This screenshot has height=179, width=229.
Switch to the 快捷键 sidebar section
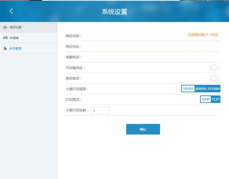coord(14,38)
